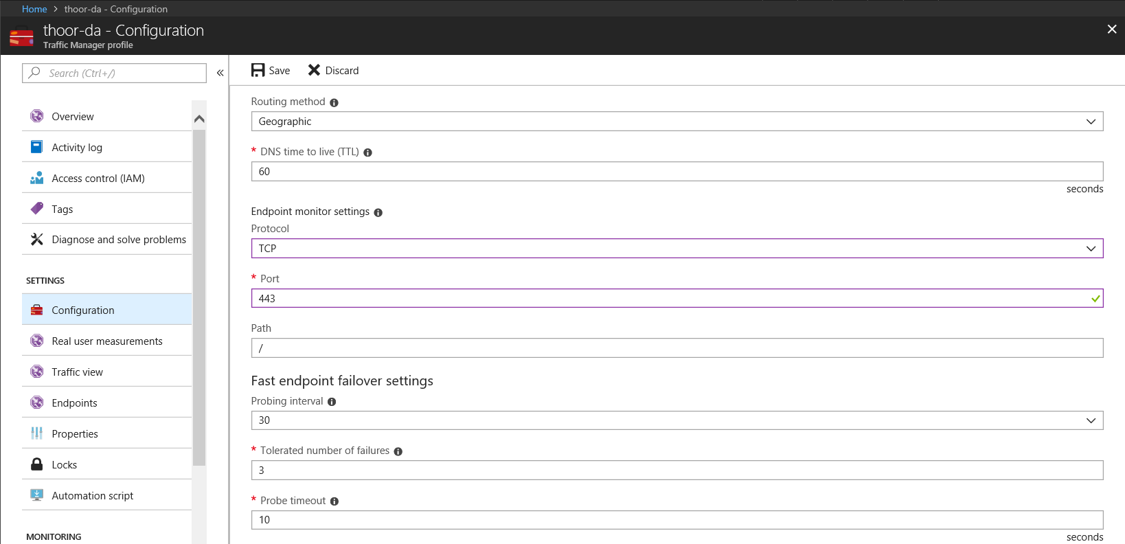Click the thoor-da - Configuration breadcrumb text
This screenshot has width=1125, height=544.
pos(116,9)
